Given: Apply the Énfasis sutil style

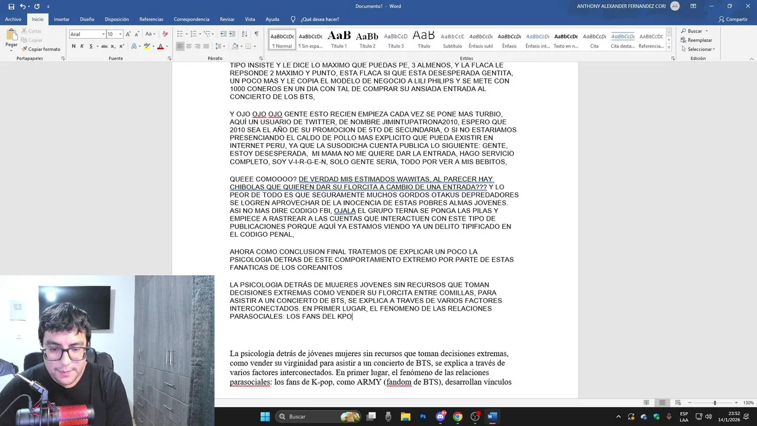Looking at the screenshot, I should coord(481,40).
